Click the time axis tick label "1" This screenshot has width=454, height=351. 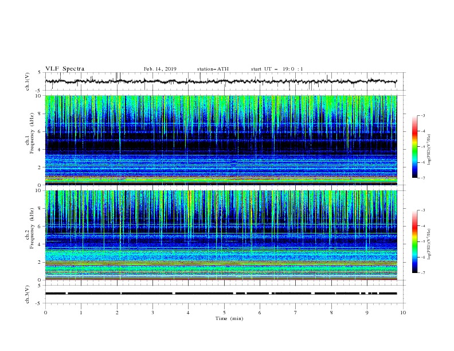[81, 313]
